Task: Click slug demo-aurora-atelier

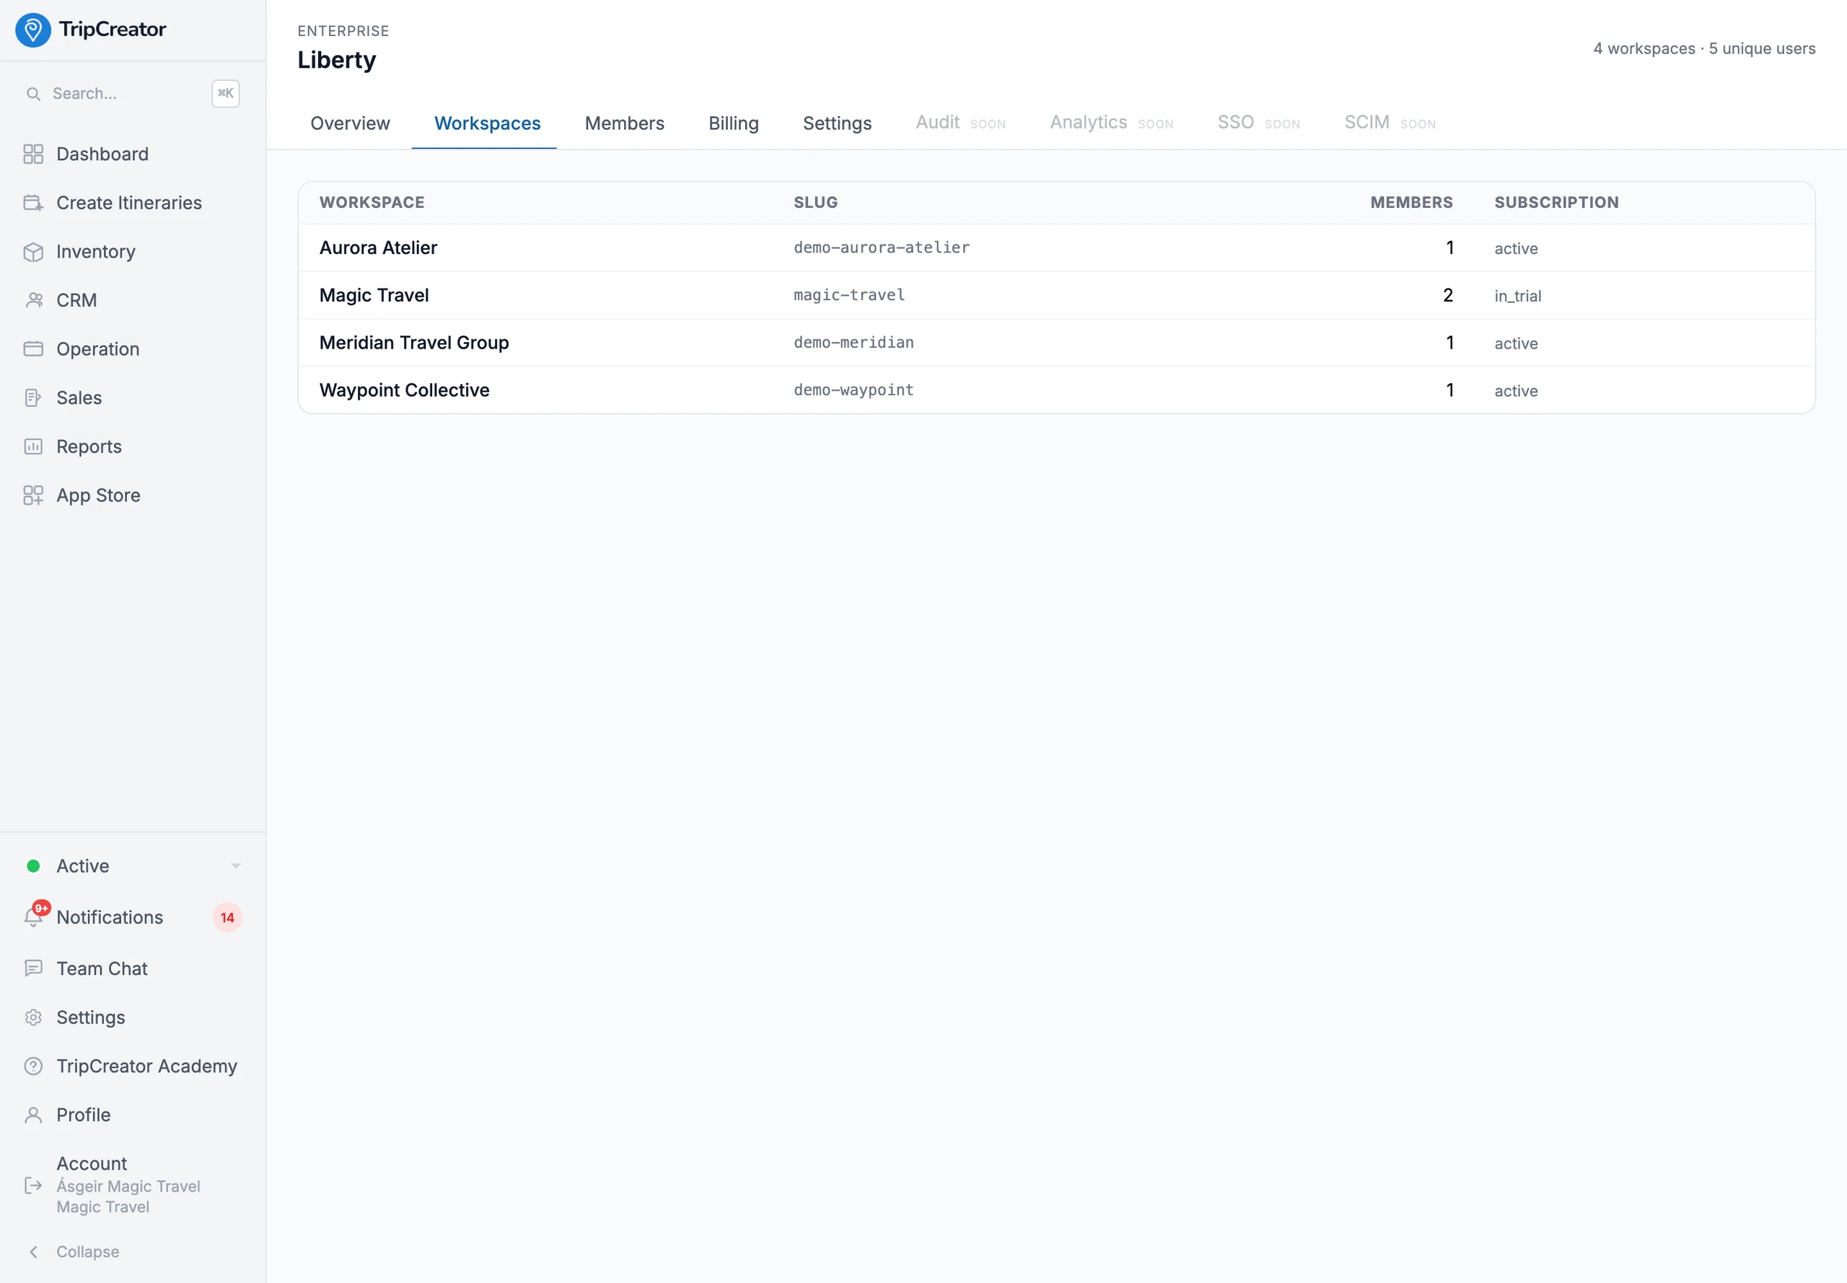Action: (x=882, y=248)
